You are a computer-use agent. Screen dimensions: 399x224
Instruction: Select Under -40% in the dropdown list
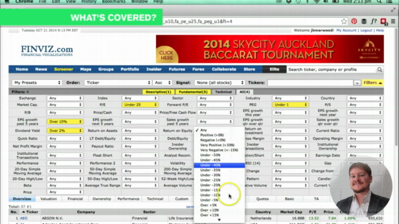[x=219, y=165]
